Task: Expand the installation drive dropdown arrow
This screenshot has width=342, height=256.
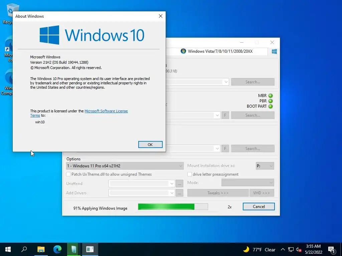Action: point(217,148)
